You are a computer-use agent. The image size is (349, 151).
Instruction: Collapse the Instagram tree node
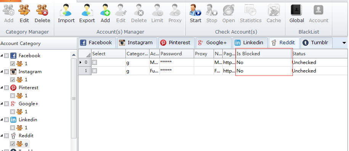click(x=2, y=72)
